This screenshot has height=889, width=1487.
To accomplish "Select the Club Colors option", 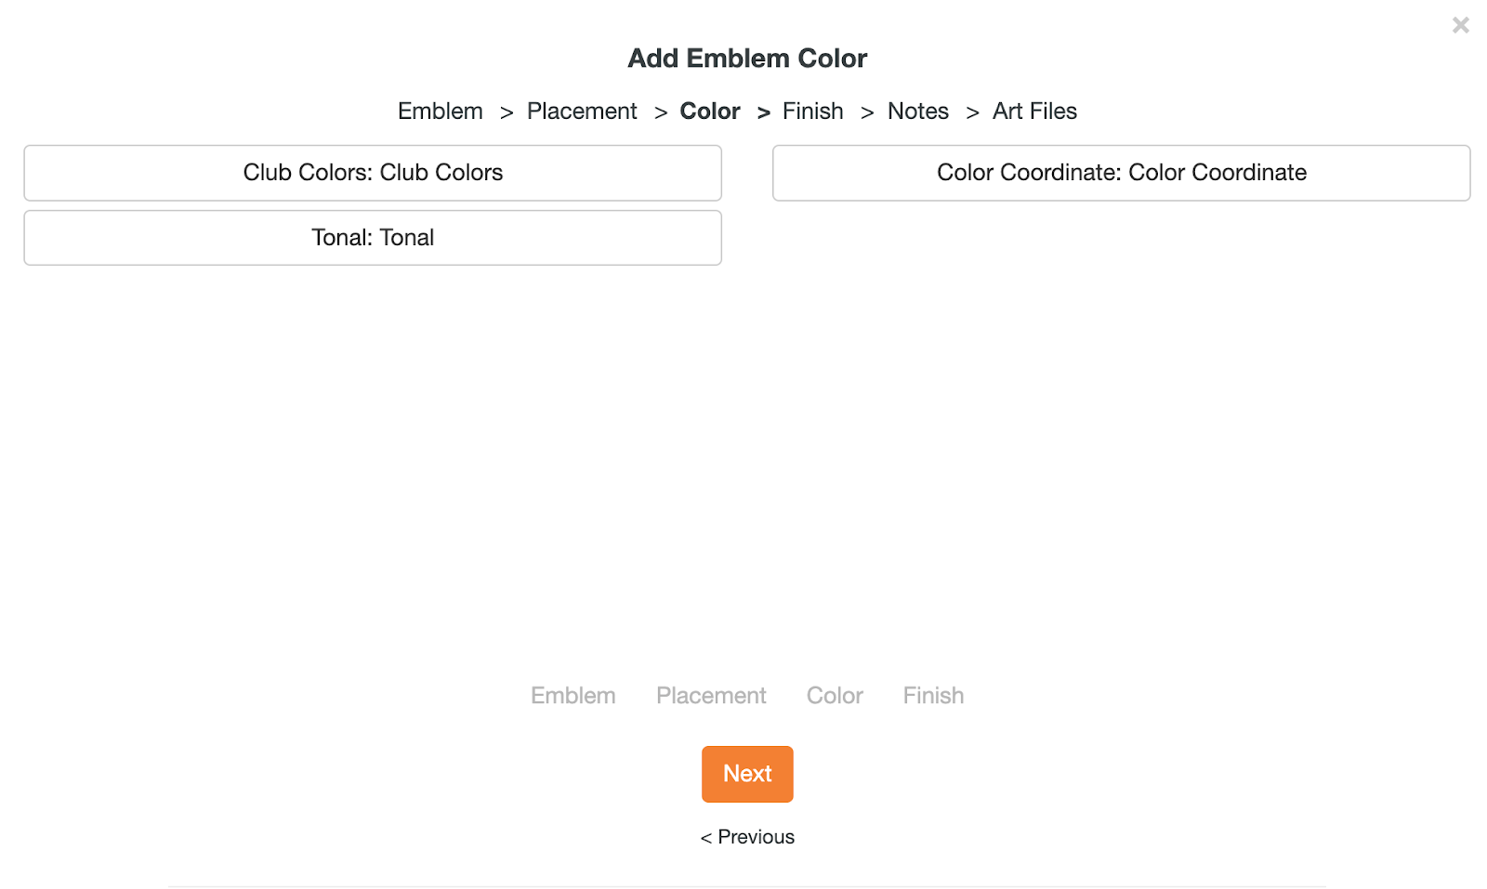I will pyautogui.click(x=373, y=173).
